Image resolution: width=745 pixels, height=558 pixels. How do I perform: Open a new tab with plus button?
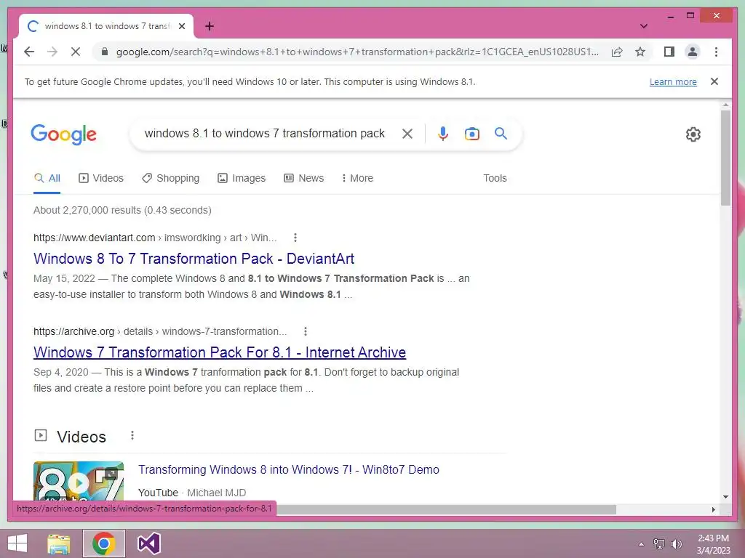pos(210,26)
